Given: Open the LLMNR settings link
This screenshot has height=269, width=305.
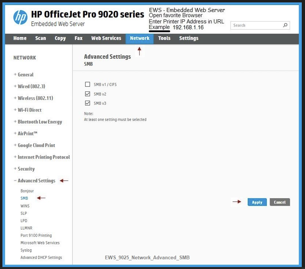Looking at the screenshot, I should coord(26,228).
